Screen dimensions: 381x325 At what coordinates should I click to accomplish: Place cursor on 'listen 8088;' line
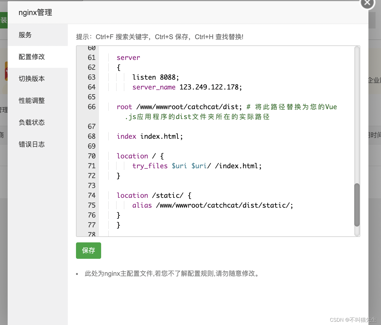pyautogui.click(x=156, y=77)
